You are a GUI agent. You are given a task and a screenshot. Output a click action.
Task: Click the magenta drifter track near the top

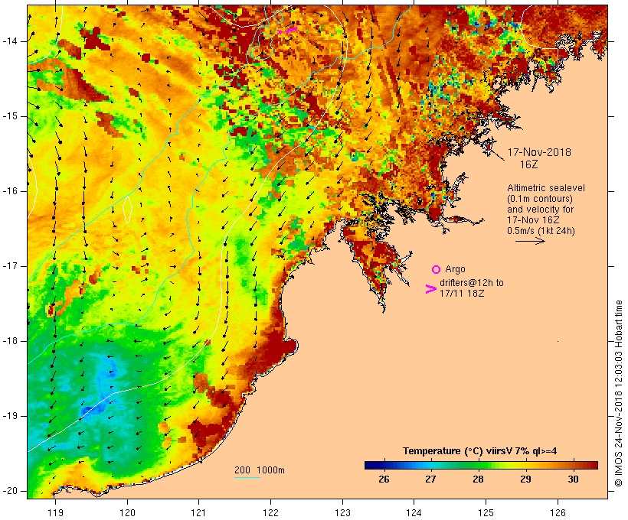click(287, 31)
